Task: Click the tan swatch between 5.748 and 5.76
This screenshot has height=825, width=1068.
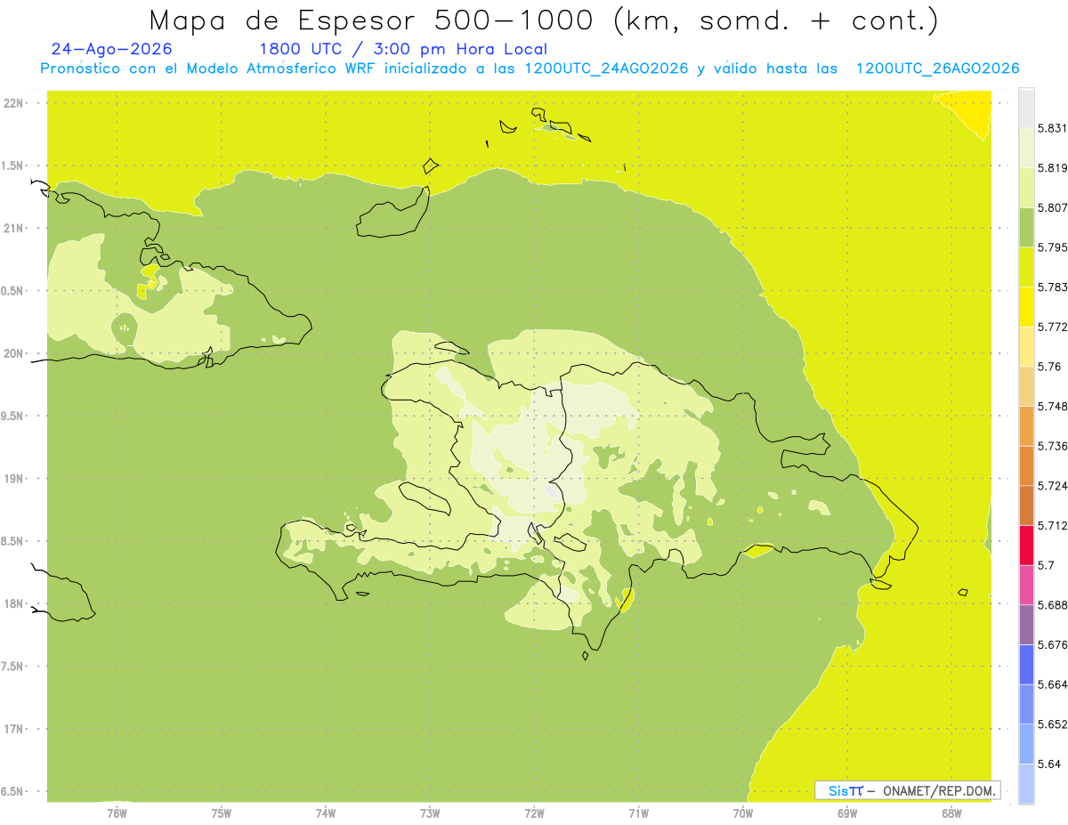Action: click(x=1026, y=386)
